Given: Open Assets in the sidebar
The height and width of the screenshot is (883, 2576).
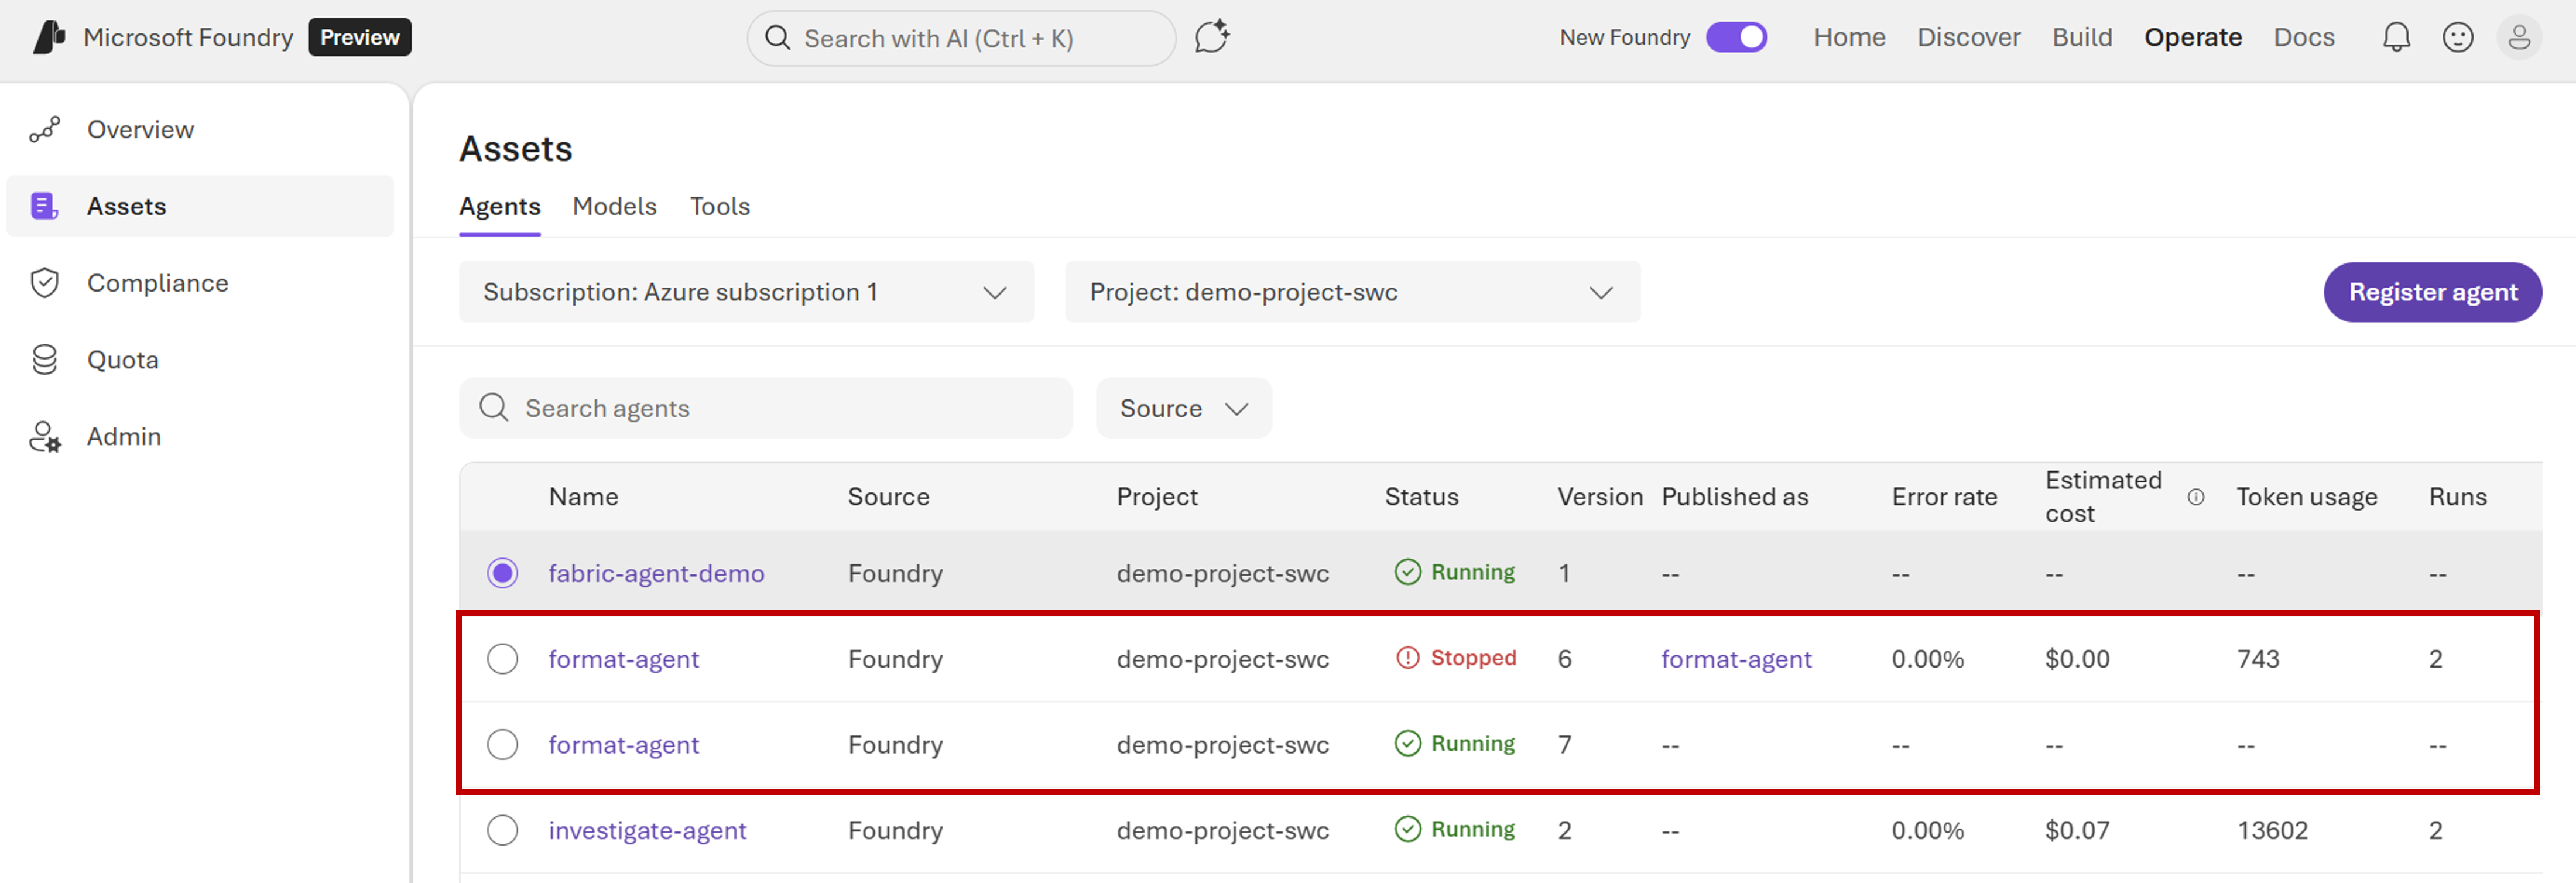Looking at the screenshot, I should point(200,206).
